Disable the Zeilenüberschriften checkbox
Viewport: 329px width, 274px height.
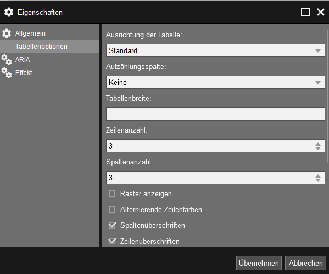coord(112,241)
